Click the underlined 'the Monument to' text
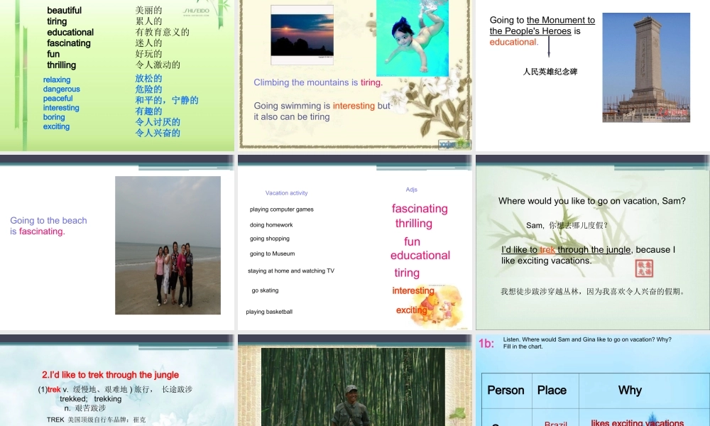Viewport: 710px width, 426px height. tap(561, 20)
